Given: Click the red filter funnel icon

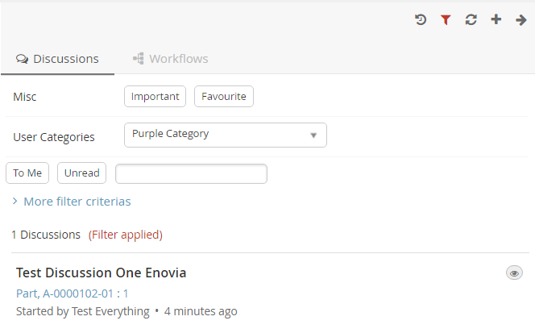Looking at the screenshot, I should click(446, 19).
